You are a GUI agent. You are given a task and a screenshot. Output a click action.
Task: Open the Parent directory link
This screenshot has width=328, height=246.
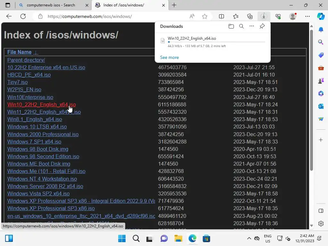point(26,60)
